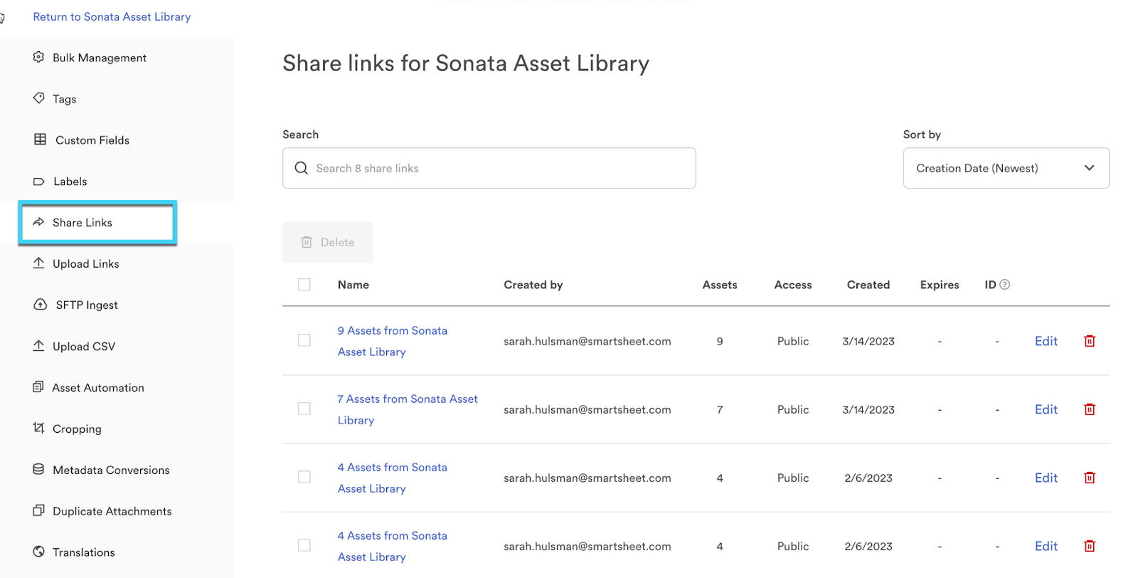
Task: Toggle the select-all checkbox in table header
Action: click(304, 285)
